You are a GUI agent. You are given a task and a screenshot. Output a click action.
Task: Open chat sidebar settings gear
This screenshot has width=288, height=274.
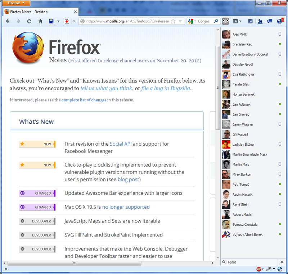[282, 262]
